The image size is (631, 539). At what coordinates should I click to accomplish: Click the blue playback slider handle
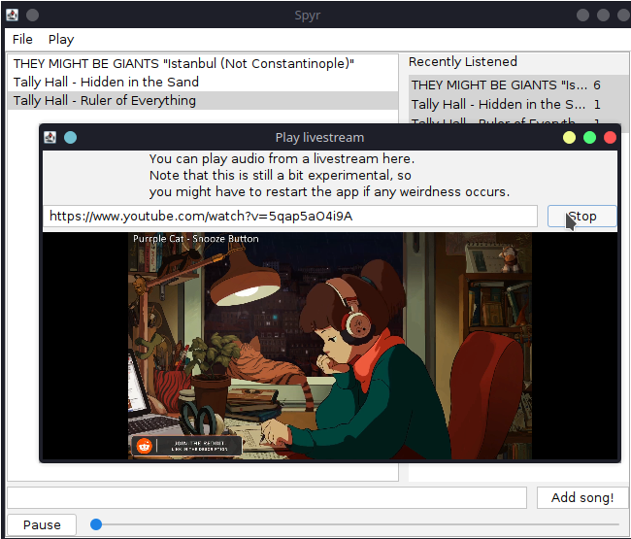coord(96,524)
